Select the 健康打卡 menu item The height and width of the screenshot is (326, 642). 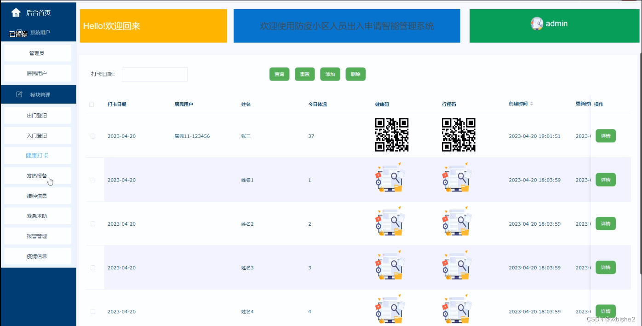pyautogui.click(x=37, y=156)
